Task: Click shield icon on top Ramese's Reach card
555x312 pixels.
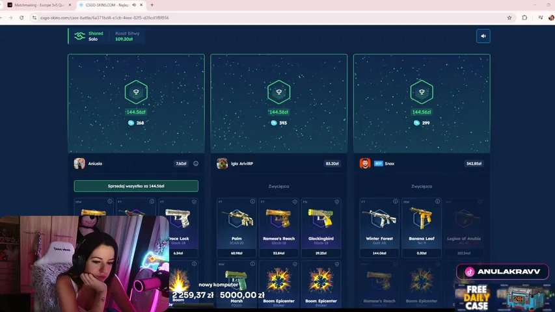Action: pos(295,201)
